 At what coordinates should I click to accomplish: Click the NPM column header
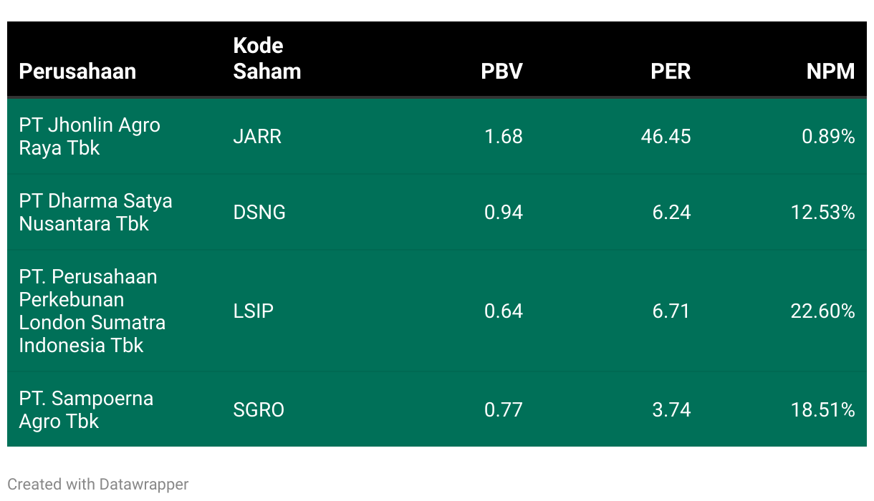coord(831,72)
